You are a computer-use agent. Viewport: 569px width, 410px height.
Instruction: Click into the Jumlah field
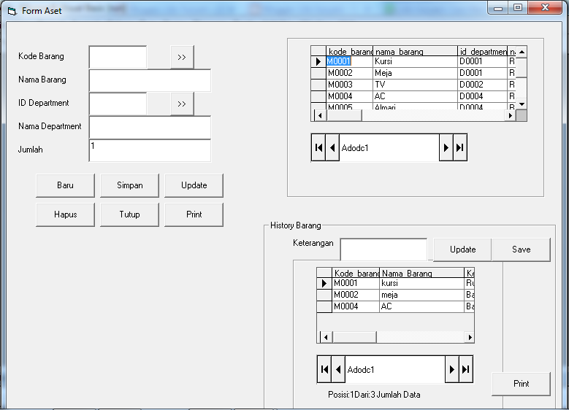tap(150, 150)
